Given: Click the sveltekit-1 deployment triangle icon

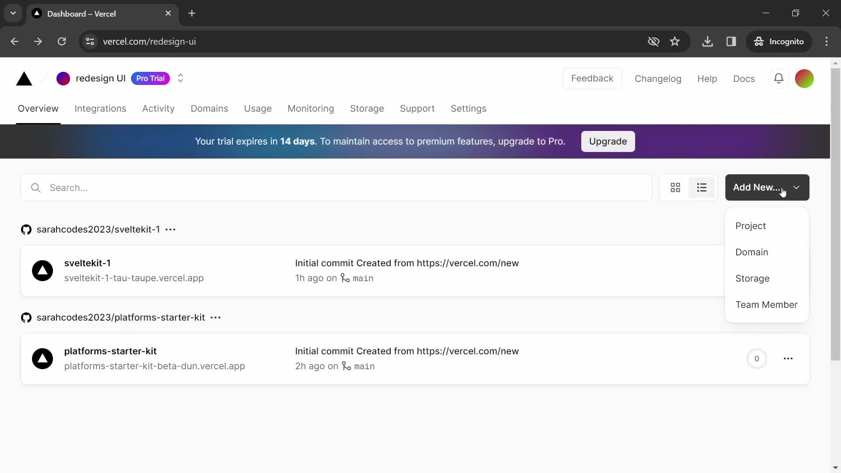Looking at the screenshot, I should [x=43, y=270].
